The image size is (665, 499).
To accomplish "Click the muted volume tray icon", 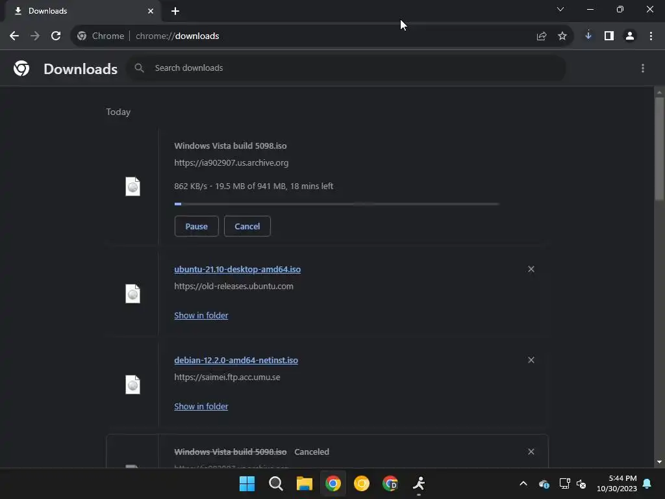I will click(581, 483).
